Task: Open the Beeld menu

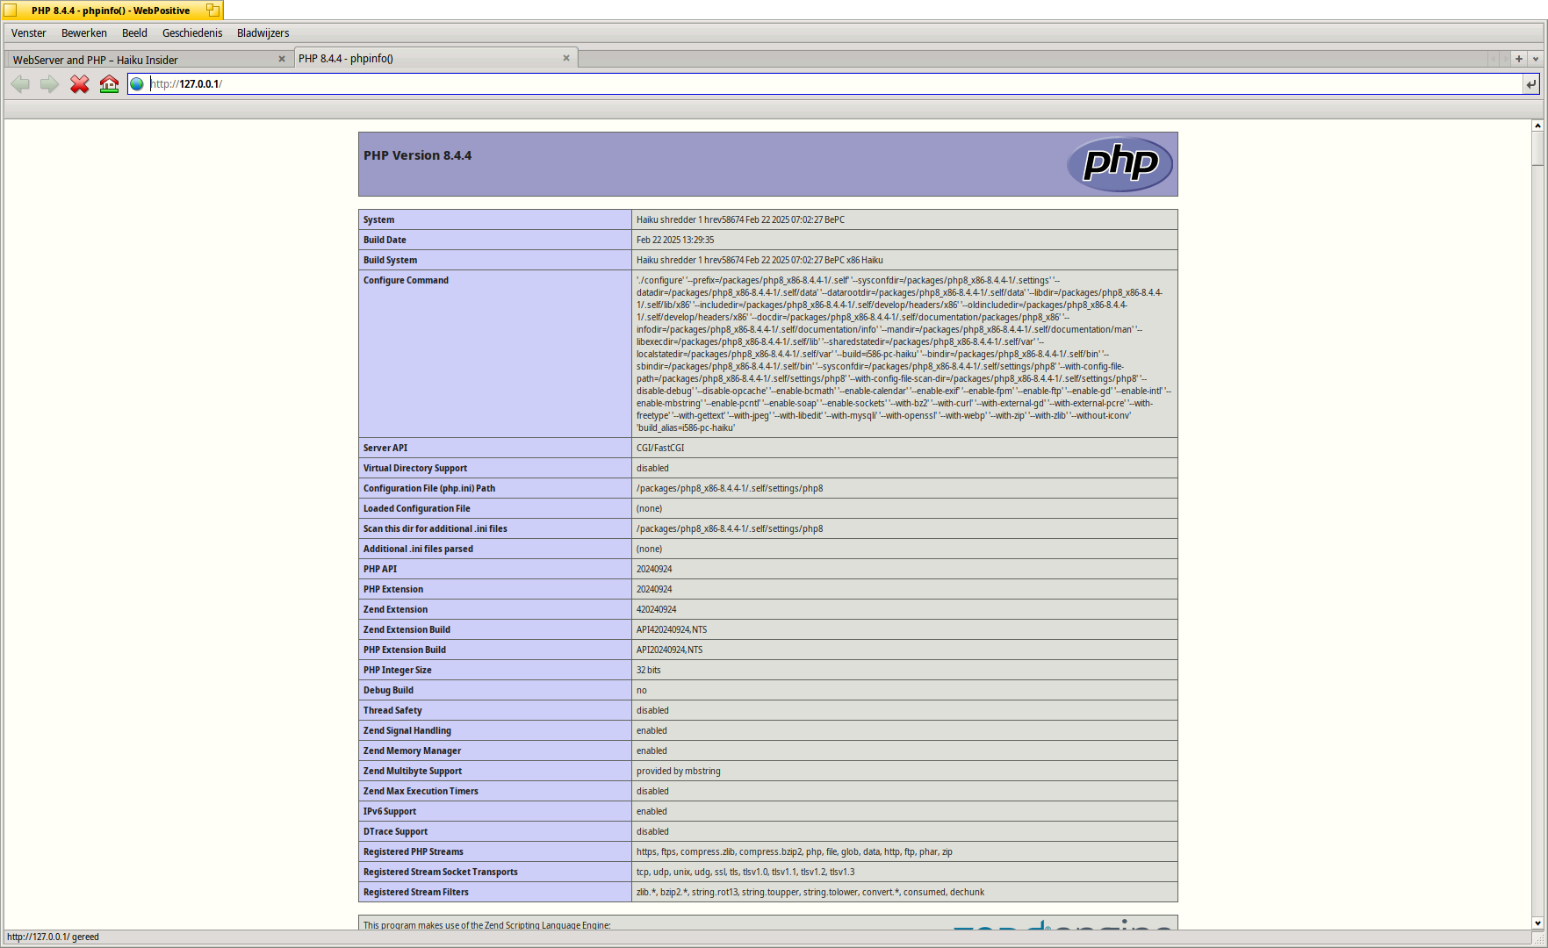Action: pyautogui.click(x=134, y=33)
